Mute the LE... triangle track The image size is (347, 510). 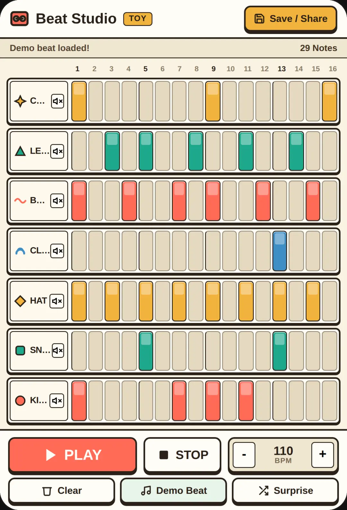(57, 151)
